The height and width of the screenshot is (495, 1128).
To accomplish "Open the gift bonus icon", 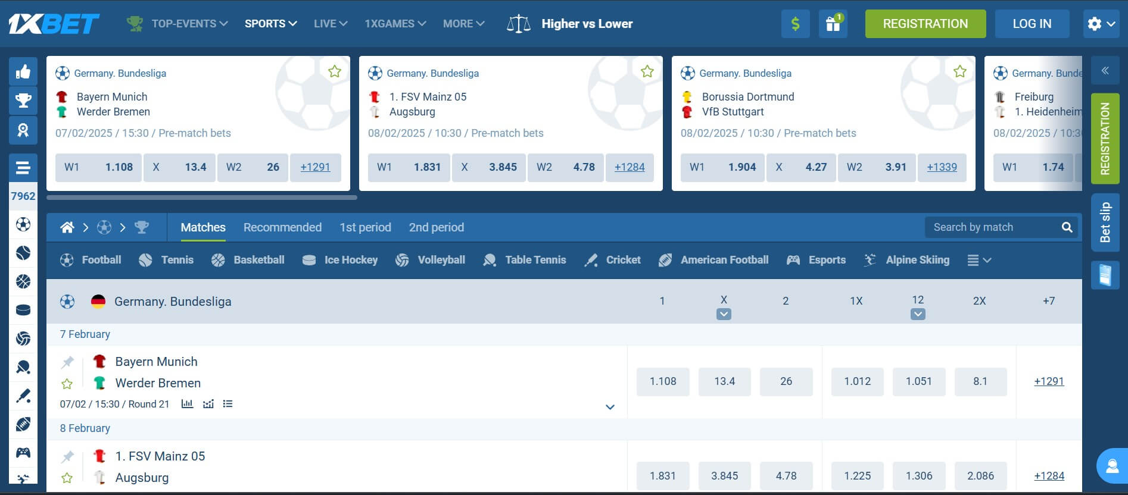I will (833, 24).
